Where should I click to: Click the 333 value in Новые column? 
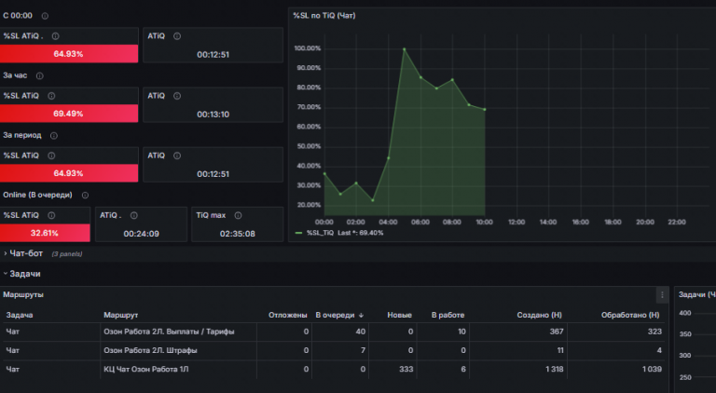[406, 370]
